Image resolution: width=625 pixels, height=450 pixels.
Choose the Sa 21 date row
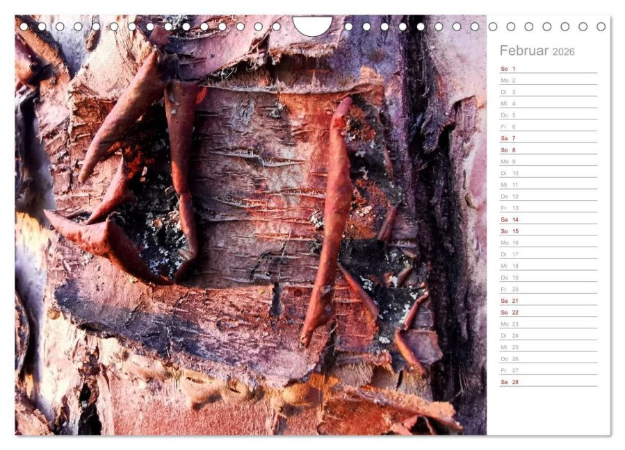[549, 301]
